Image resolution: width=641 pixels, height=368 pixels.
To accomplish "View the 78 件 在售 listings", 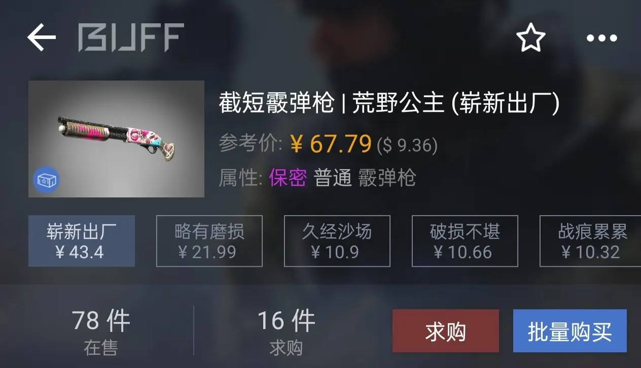I will 101,332.
